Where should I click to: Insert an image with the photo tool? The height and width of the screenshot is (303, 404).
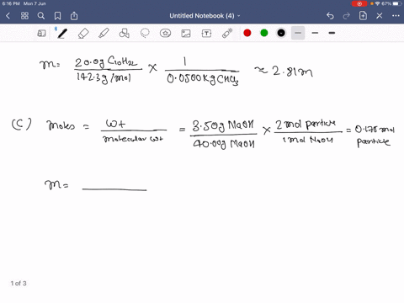(186, 34)
